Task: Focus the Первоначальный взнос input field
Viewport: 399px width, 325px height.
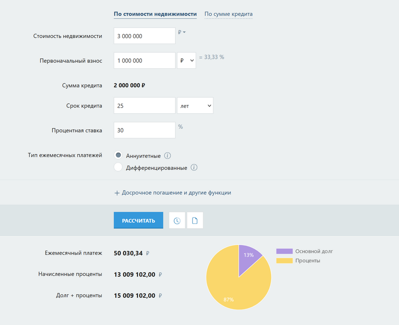Action: coord(144,61)
